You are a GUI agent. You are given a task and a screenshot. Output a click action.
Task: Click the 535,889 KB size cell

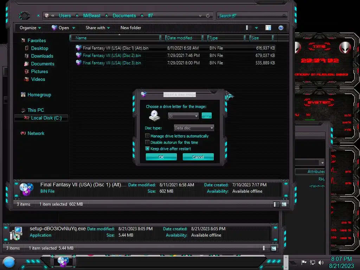(x=265, y=63)
